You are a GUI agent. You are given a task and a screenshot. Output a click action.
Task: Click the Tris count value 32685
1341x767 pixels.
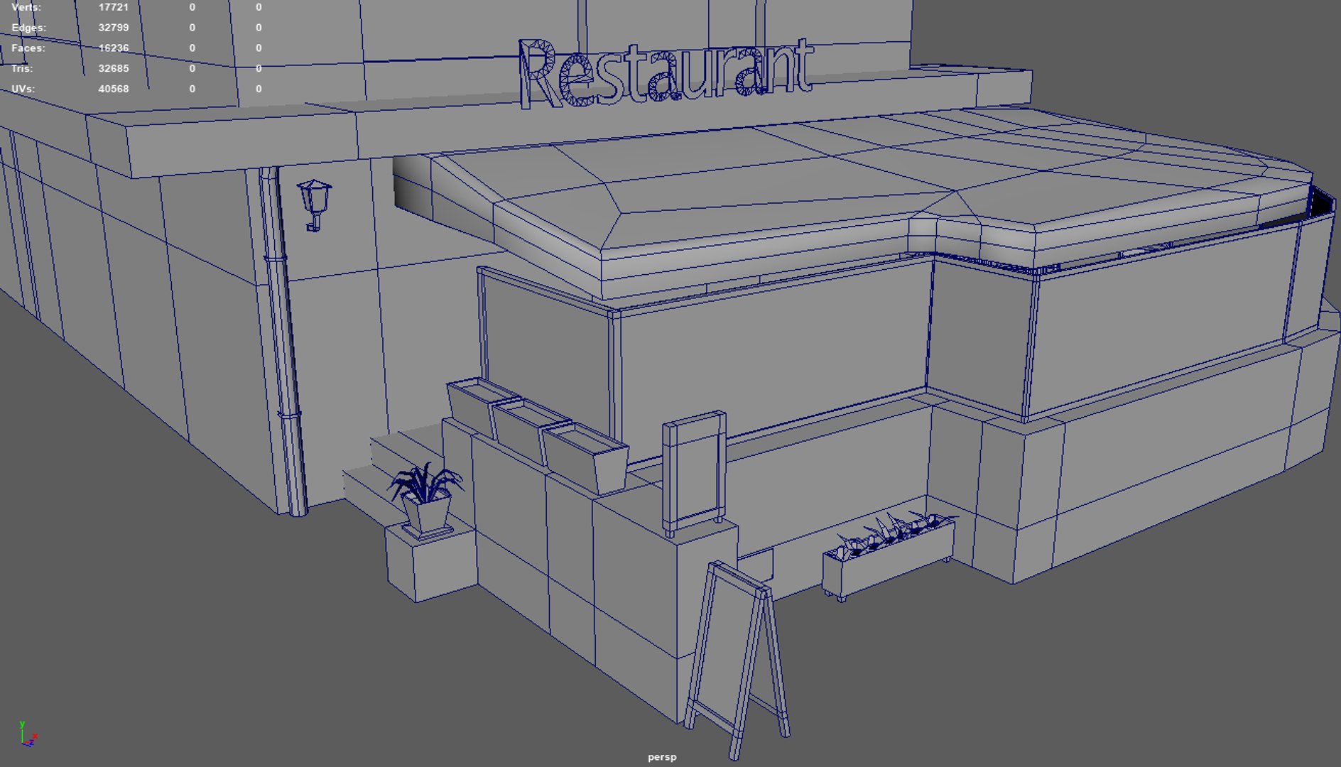pyautogui.click(x=114, y=69)
